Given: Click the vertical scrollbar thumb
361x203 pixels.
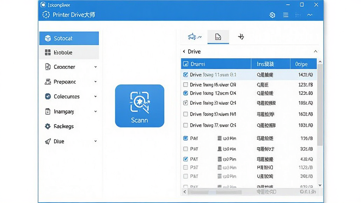Looking at the screenshot, I should coord(320,105).
